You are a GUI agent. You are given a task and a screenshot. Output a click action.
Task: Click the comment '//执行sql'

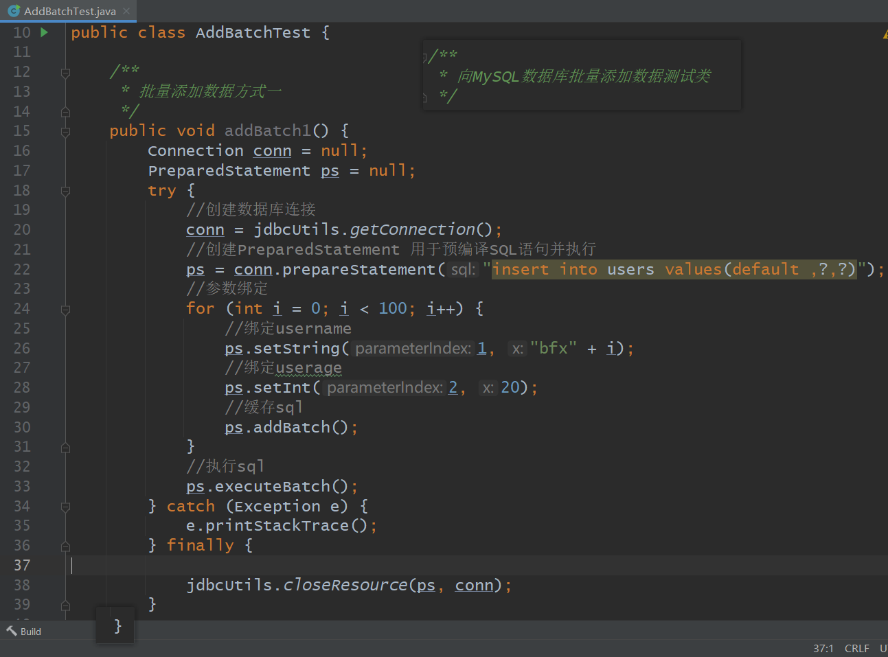(x=225, y=467)
